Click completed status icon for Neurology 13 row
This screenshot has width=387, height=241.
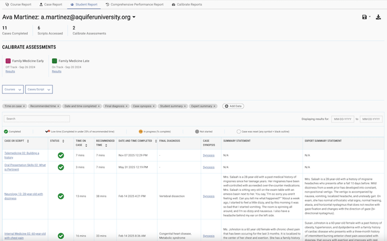pyautogui.click(x=61, y=196)
